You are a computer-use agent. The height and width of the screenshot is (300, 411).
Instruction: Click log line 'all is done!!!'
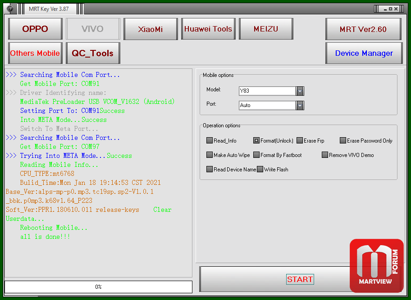[x=45, y=237]
